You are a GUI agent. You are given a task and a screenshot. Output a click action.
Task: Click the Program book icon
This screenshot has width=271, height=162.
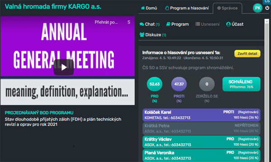coord(168,24)
